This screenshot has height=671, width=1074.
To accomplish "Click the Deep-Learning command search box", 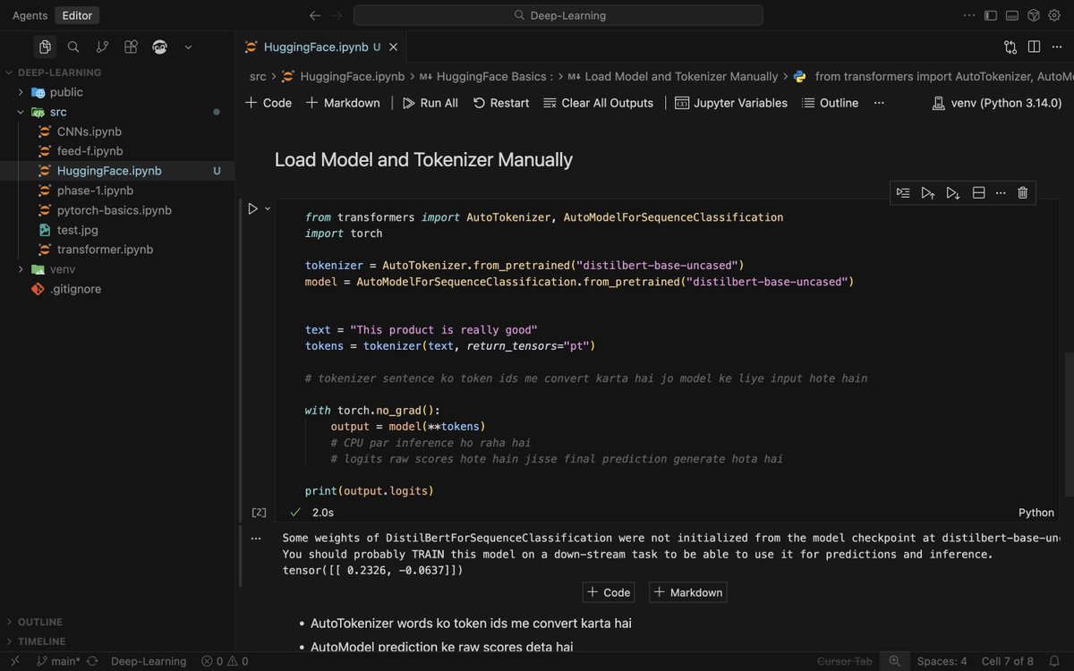I will pyautogui.click(x=558, y=15).
